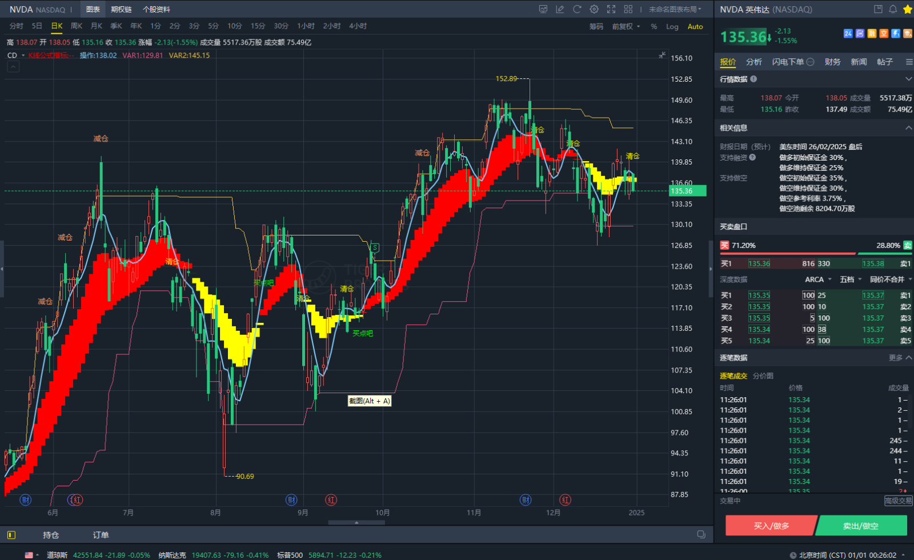914x560 pixels.
Task: Collapse the 相关信息 section
Action: pyautogui.click(x=908, y=127)
